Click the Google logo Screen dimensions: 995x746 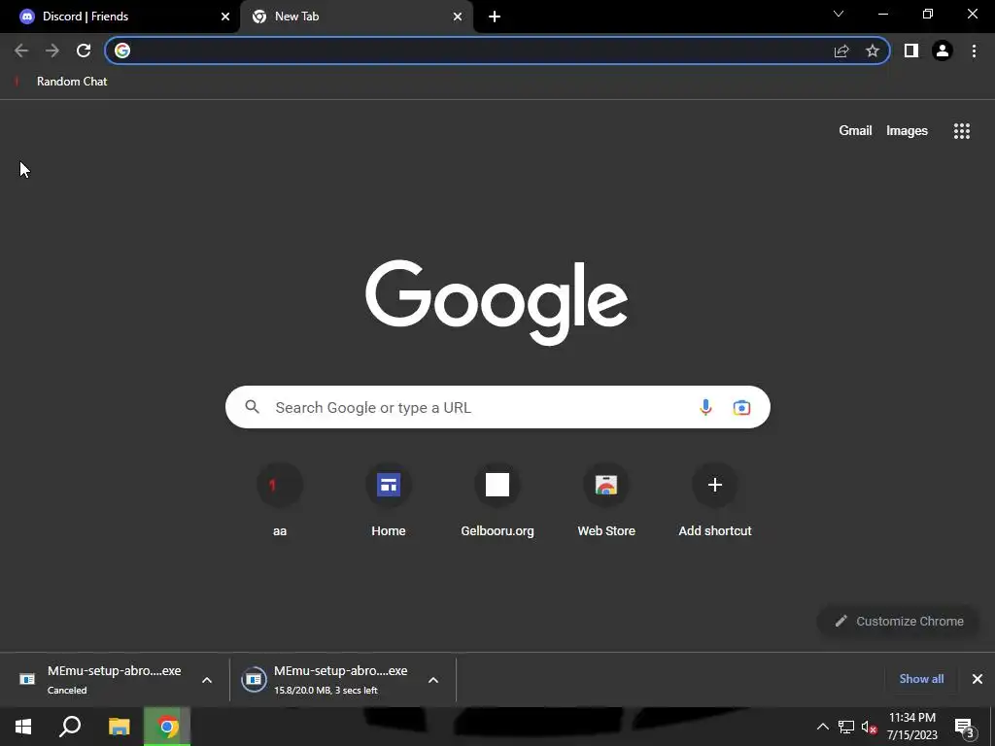(497, 302)
